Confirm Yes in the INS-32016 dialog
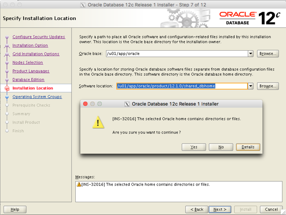 point(194,147)
